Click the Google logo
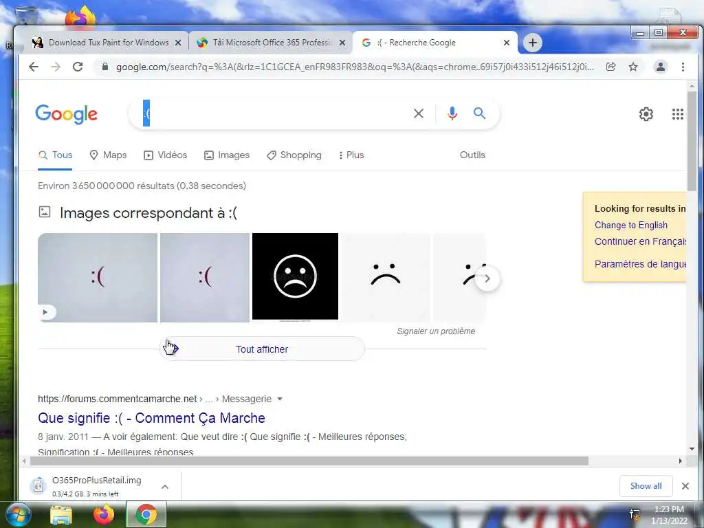 click(x=66, y=114)
